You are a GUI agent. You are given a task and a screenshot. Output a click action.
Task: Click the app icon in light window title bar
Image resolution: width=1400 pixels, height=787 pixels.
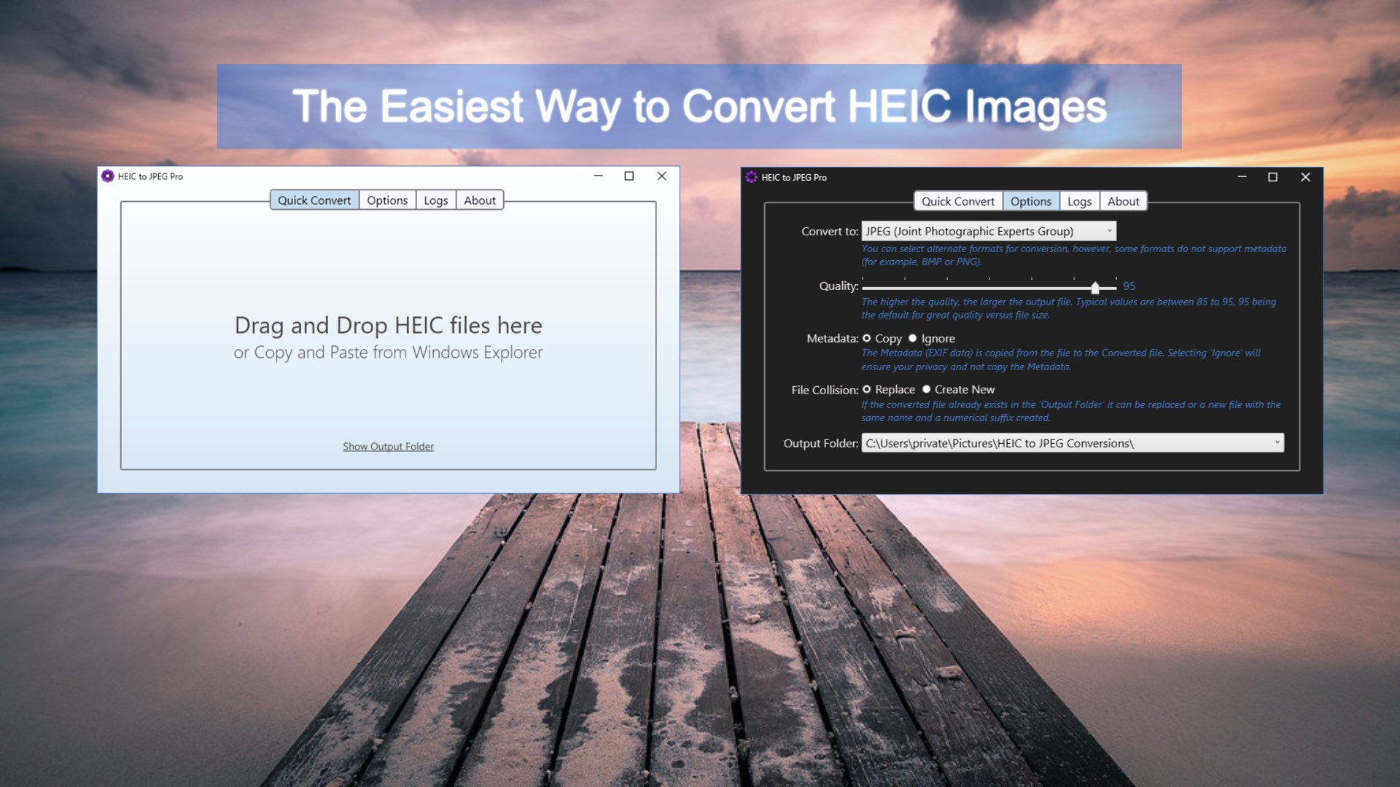(108, 176)
